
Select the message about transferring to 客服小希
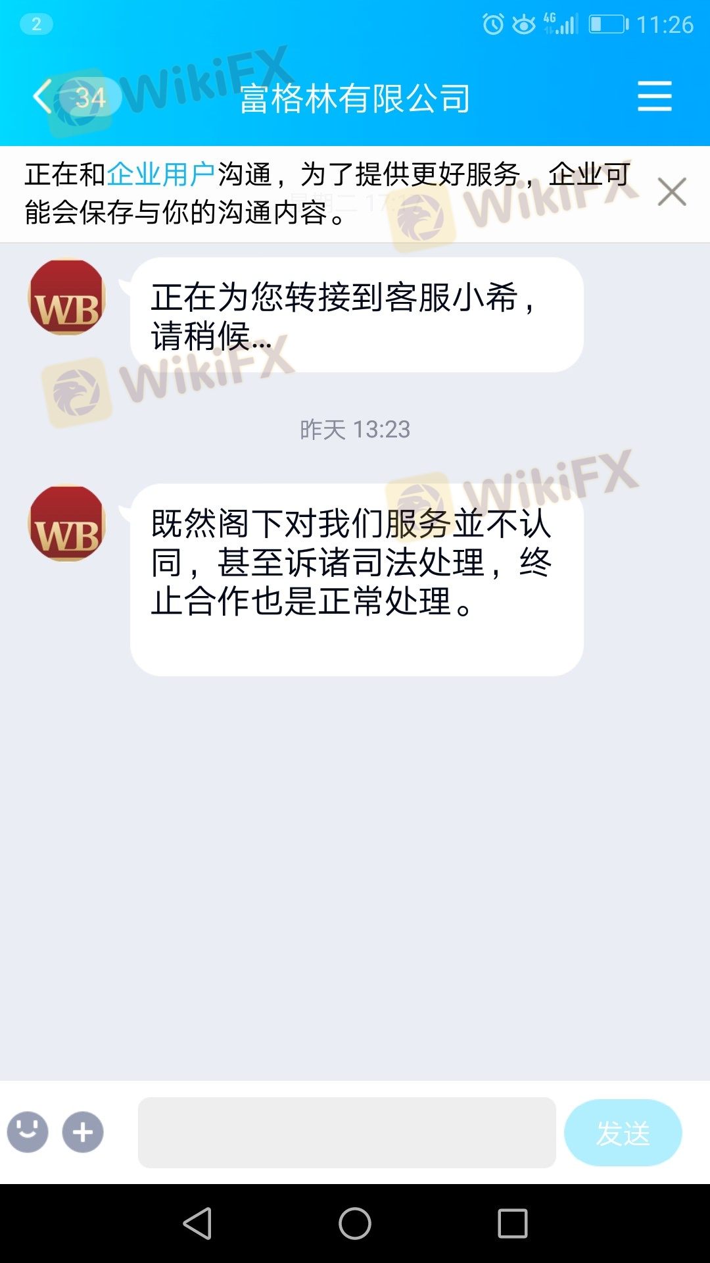pyautogui.click(x=357, y=315)
